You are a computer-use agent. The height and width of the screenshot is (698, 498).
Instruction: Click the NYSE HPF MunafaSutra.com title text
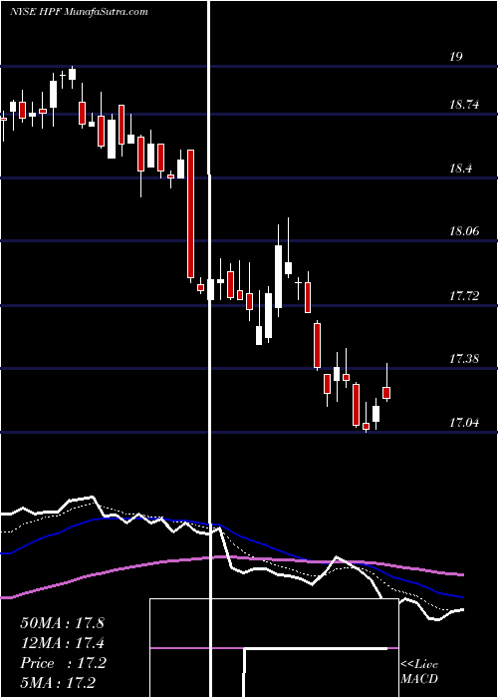[x=79, y=12]
